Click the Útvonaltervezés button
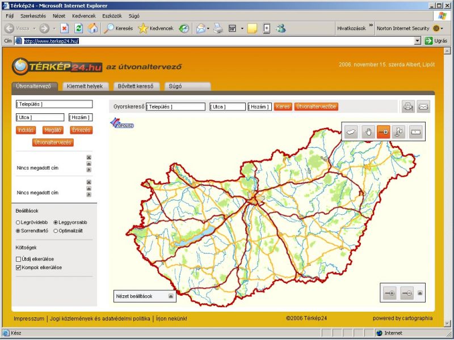The image size is (454, 340). tap(53, 142)
